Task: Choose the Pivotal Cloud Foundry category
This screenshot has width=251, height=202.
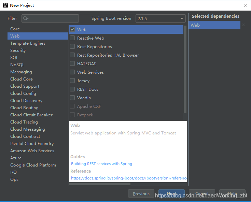Action: coord(38,144)
